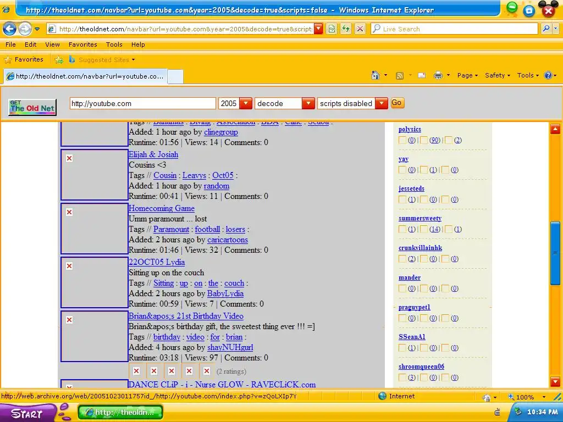Image resolution: width=563 pixels, height=422 pixels.
Task: Open search provider options arrow
Action: [556, 29]
